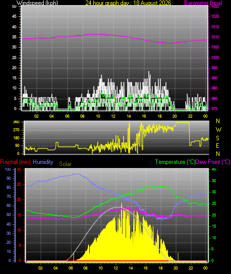Click the blue "Humidity" legend label

pos(43,162)
